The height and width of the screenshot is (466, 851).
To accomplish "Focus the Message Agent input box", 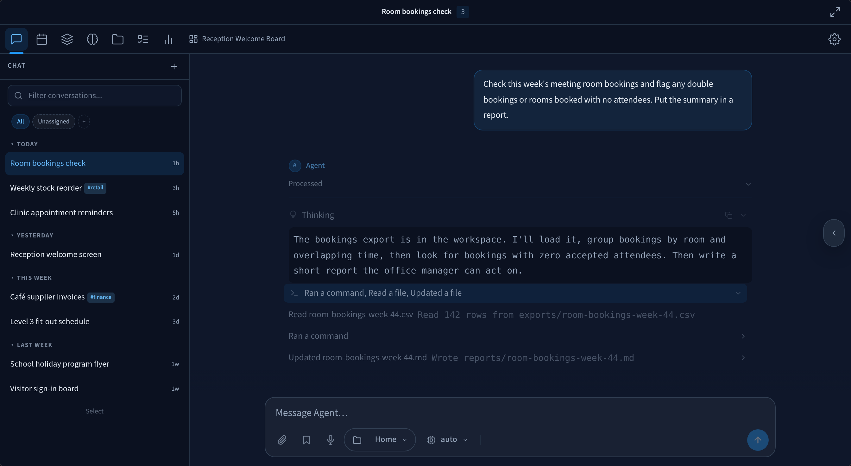I will click(520, 412).
